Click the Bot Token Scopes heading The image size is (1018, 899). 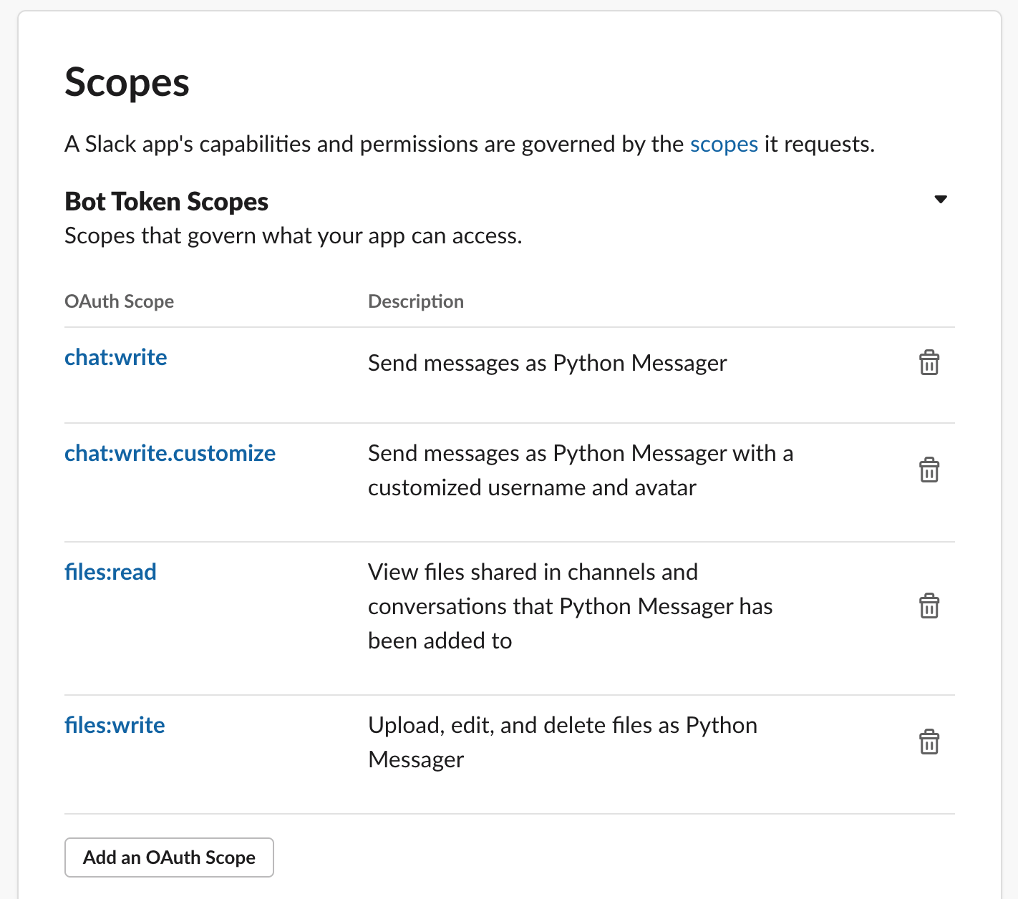click(165, 201)
